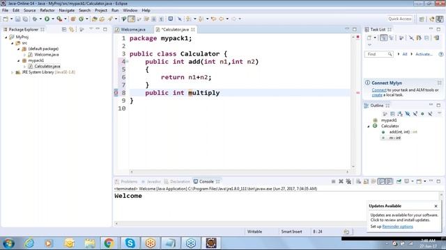Click Synchronize Changed icon in Task List

pyautogui.click(x=436, y=37)
